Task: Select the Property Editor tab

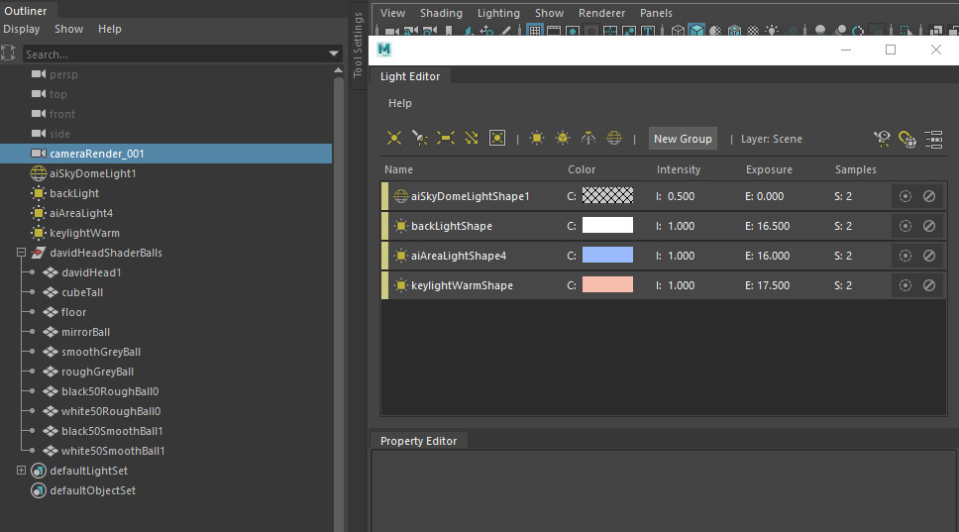Action: coord(418,441)
